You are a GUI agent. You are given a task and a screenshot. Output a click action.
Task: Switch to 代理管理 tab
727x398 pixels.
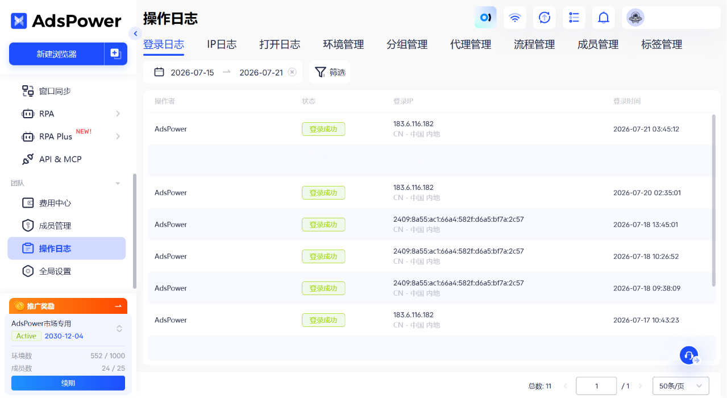pyautogui.click(x=471, y=44)
